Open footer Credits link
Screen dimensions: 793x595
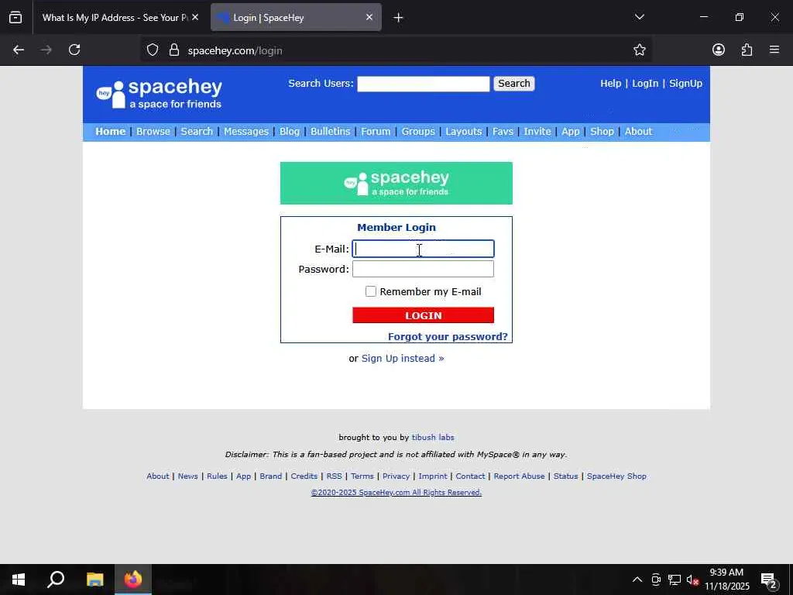pos(304,476)
